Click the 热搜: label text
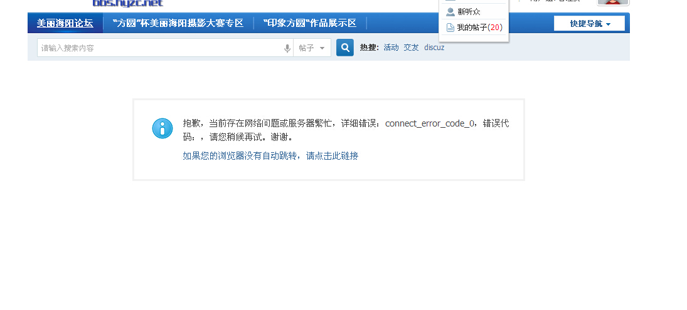The image size is (687, 310). (x=370, y=48)
